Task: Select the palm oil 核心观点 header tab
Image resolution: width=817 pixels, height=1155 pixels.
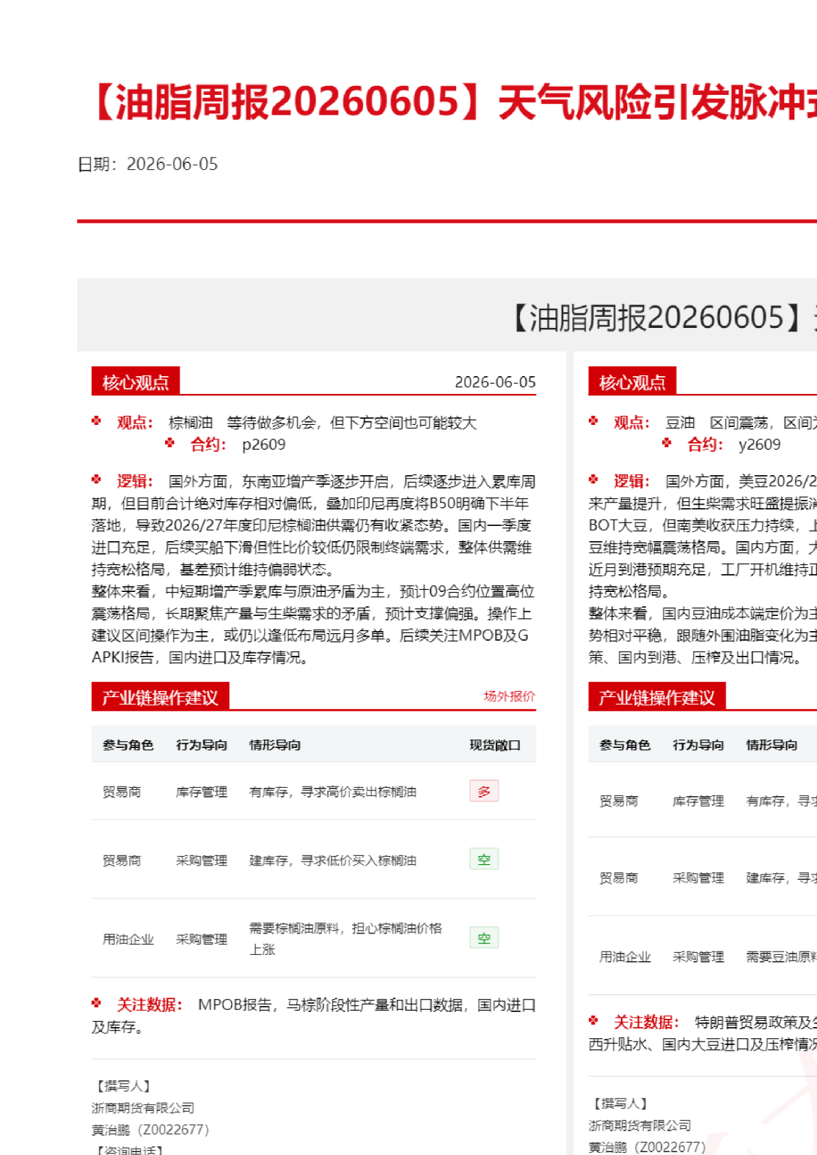Action: pyautogui.click(x=135, y=382)
